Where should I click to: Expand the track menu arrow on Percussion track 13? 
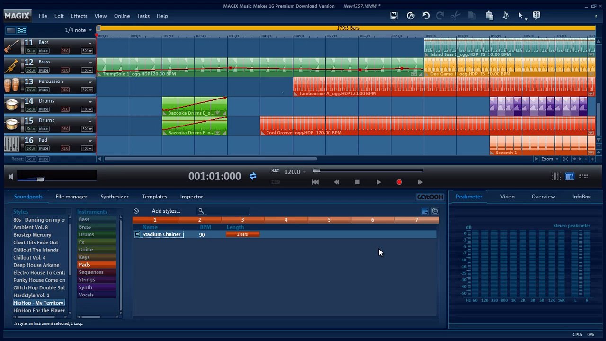coord(90,82)
